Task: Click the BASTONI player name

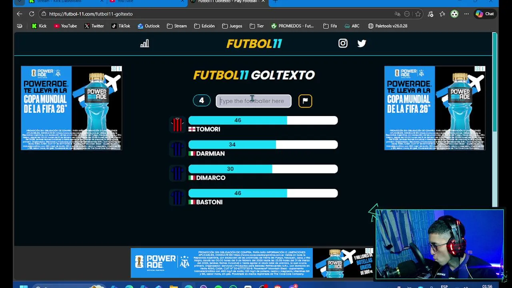Action: (x=209, y=202)
